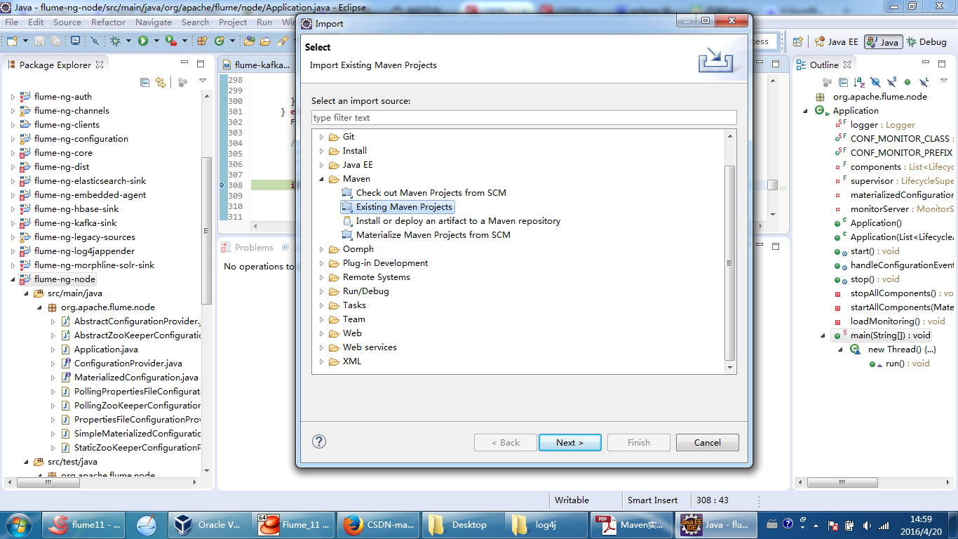Expand the Remote Systems category

pos(322,277)
